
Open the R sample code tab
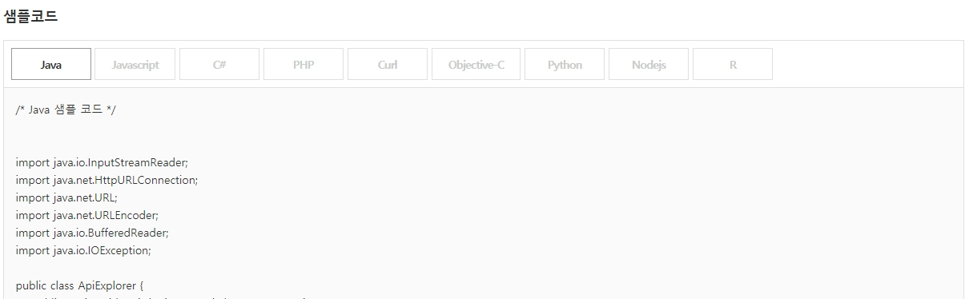[x=733, y=64]
